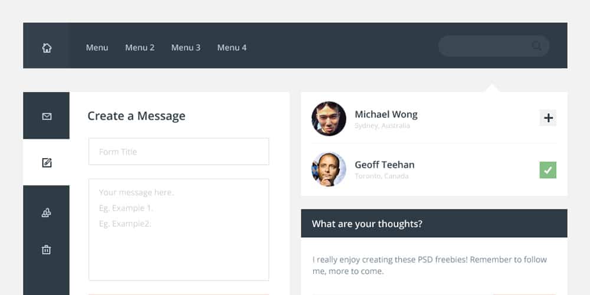Click the stamp icon in sidebar

[x=47, y=213]
